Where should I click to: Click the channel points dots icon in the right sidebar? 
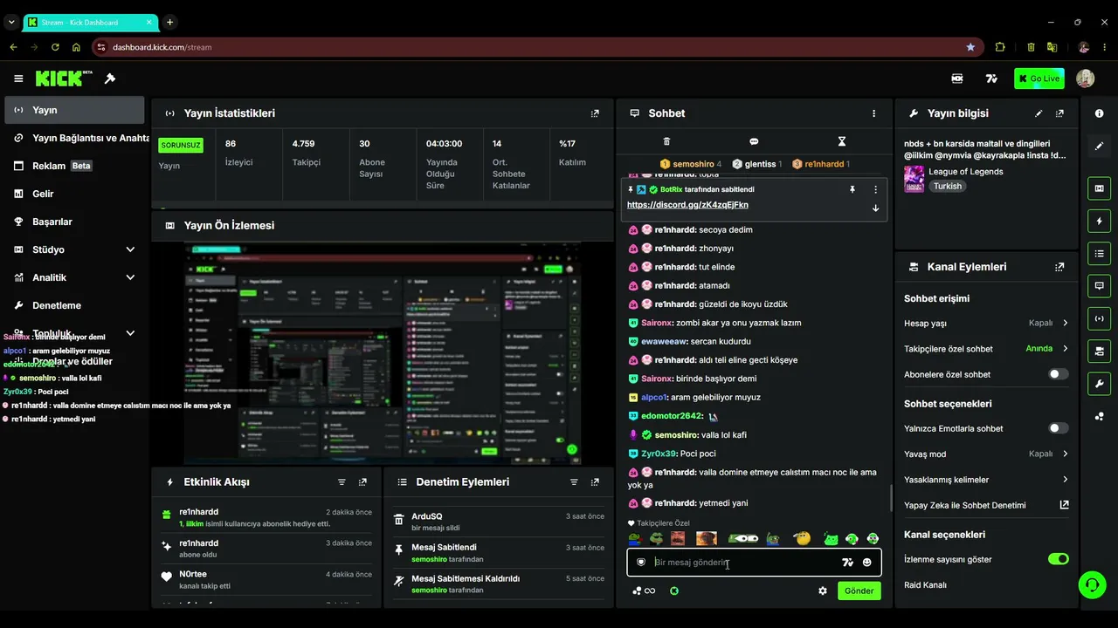[x=1099, y=416]
